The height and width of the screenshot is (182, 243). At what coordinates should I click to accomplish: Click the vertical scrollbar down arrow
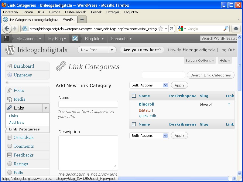(x=239, y=173)
